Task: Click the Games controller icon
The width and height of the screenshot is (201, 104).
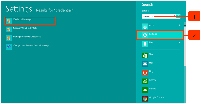Action: [145, 90]
